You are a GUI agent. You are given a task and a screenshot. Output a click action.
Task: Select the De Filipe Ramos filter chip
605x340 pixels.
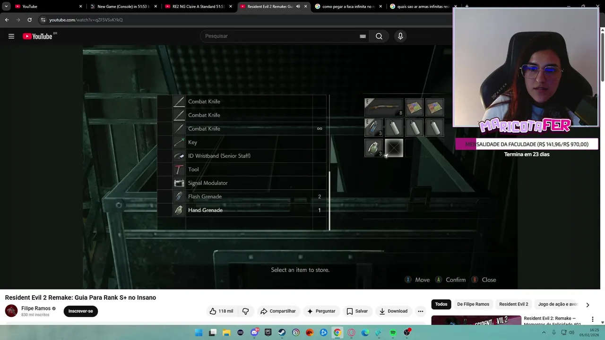coord(473,304)
